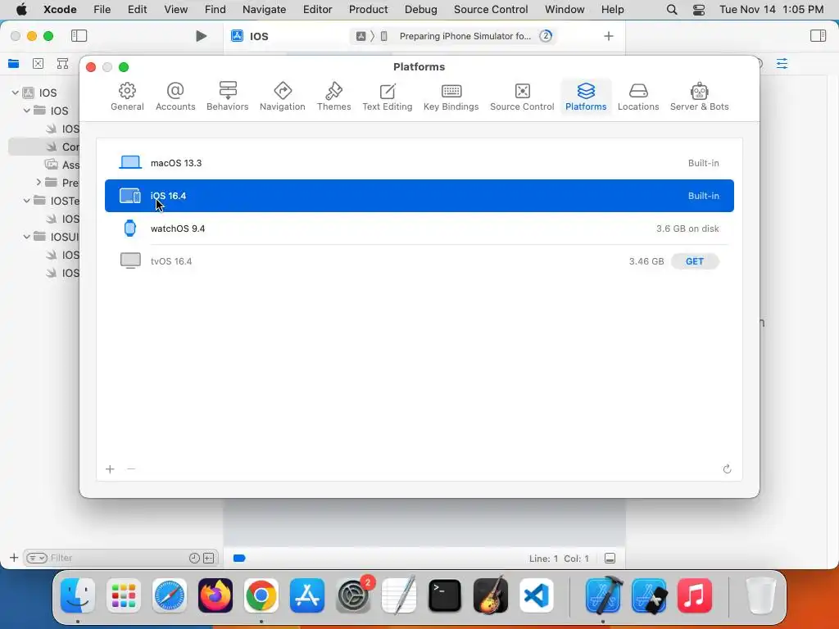Open the Themes preferences tab
This screenshot has width=839, height=629.
334,97
